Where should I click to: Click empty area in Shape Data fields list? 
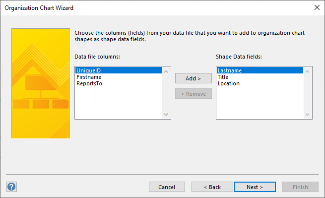coord(260,103)
